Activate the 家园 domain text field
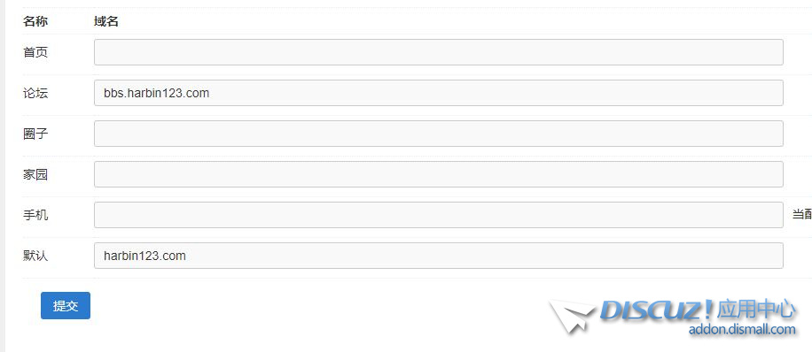Image resolution: width=812 pixels, height=352 pixels. point(438,174)
